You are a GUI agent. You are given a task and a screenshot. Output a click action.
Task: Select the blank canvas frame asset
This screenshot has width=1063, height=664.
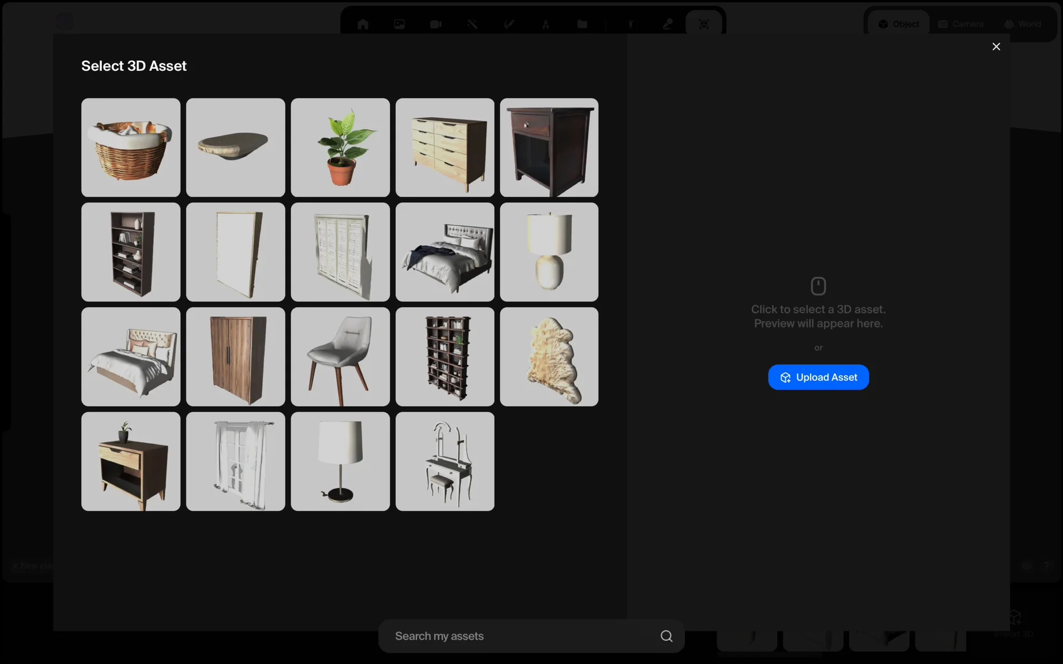point(235,252)
